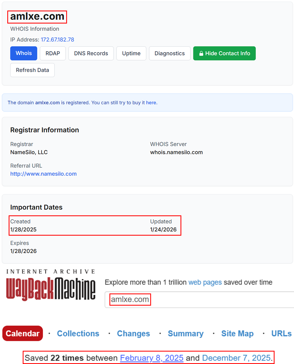The height and width of the screenshot is (364, 294).
Task: View the Collections section
Action: click(78, 333)
